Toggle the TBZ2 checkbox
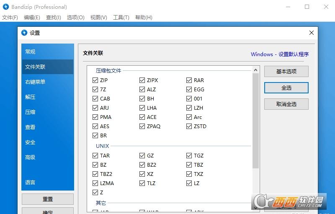 tap(95, 174)
